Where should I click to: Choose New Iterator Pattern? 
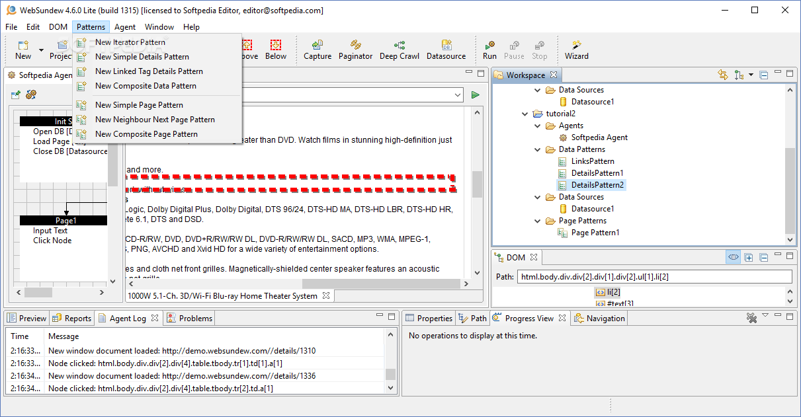130,42
